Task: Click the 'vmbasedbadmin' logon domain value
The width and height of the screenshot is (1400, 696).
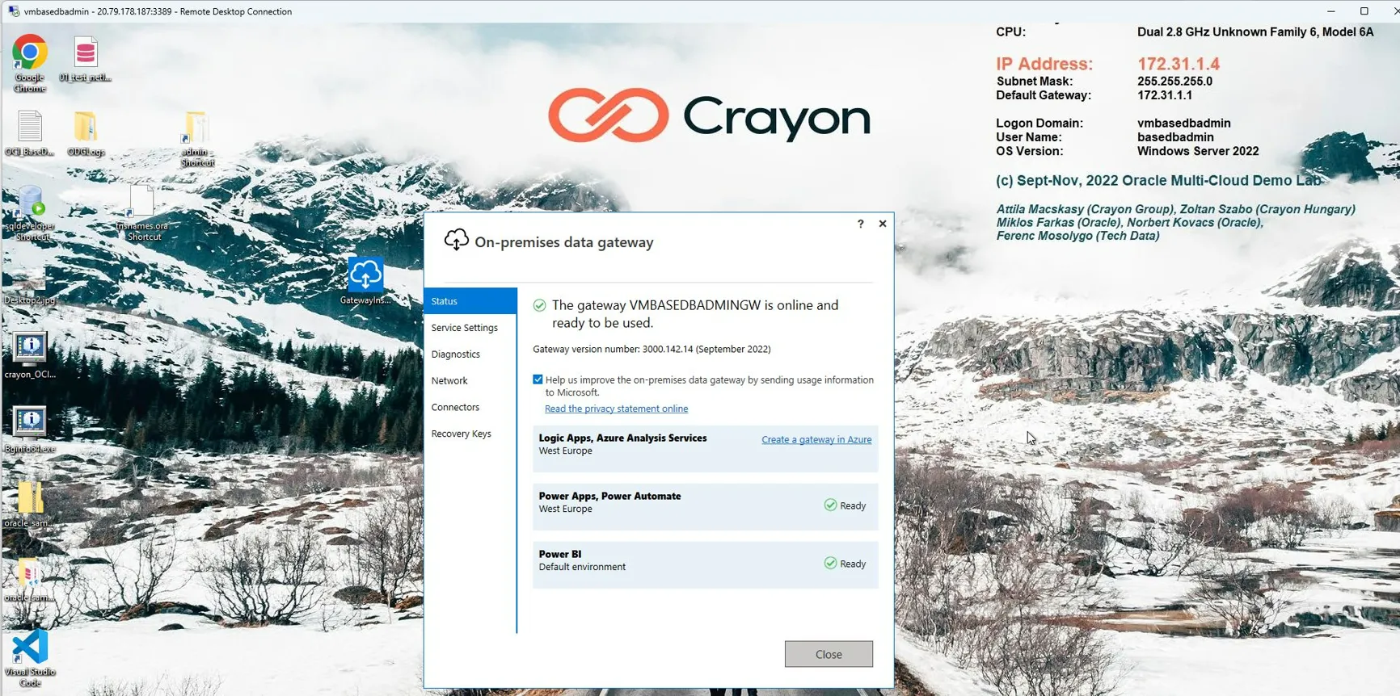Action: [x=1184, y=124]
